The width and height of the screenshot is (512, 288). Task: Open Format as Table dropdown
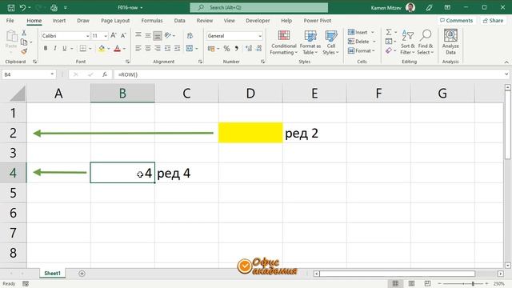(x=310, y=42)
